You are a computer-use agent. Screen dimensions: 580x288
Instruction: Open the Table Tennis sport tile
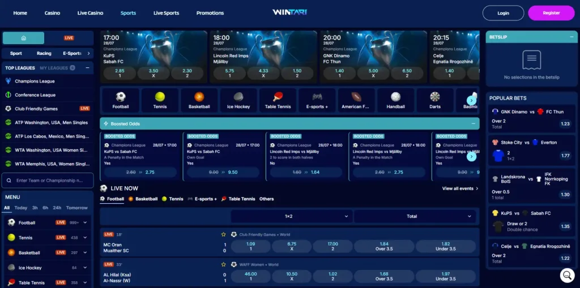click(278, 100)
